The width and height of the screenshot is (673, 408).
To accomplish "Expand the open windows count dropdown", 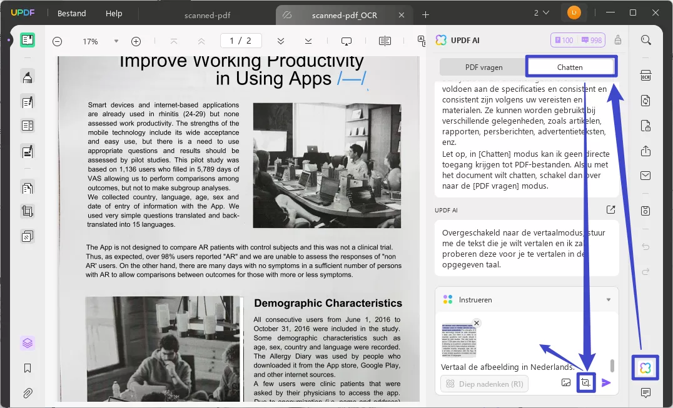I will (542, 13).
